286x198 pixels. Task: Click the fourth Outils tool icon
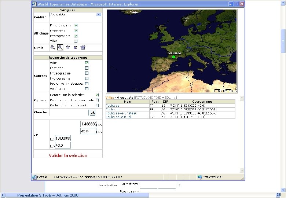tap(75, 47)
